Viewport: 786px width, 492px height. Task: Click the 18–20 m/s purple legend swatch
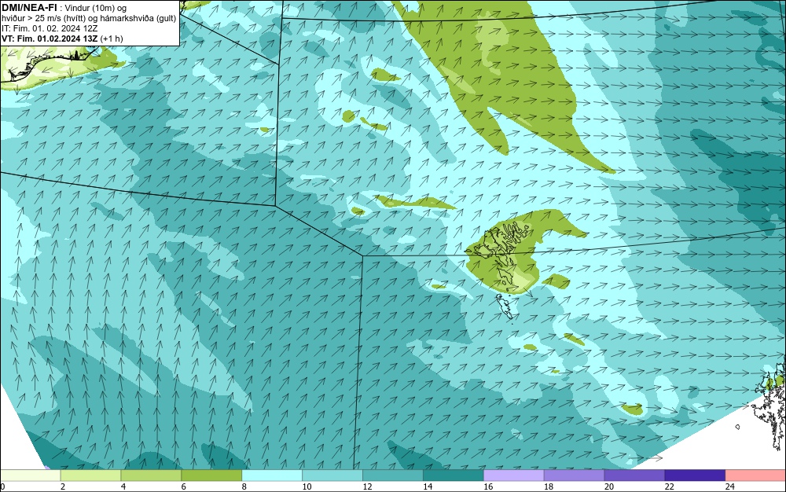click(x=574, y=475)
